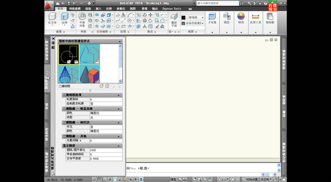Click the 平滑对象 smooth object tool
The image size is (331, 182).
coord(82,20)
